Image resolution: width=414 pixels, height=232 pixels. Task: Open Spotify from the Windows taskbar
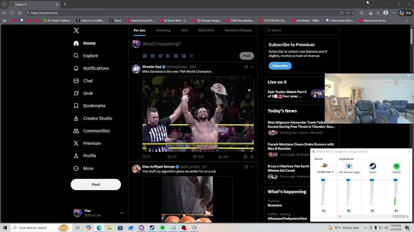163,228
